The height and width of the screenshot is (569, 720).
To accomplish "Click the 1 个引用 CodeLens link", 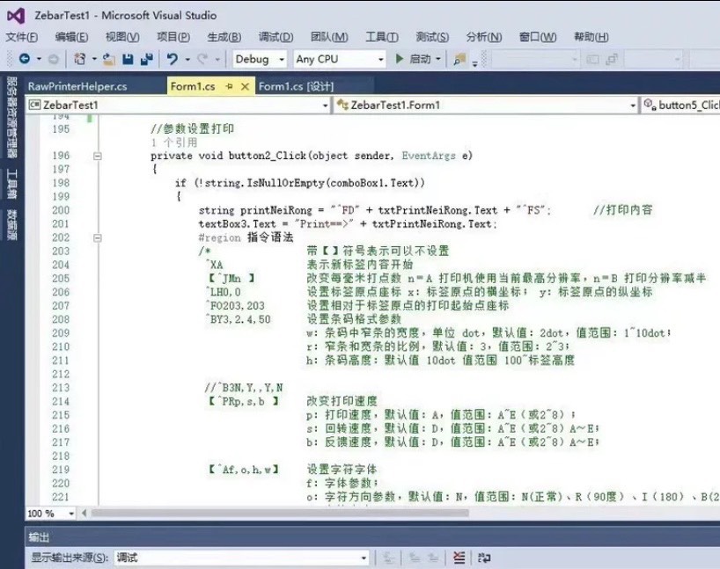I will tap(174, 142).
